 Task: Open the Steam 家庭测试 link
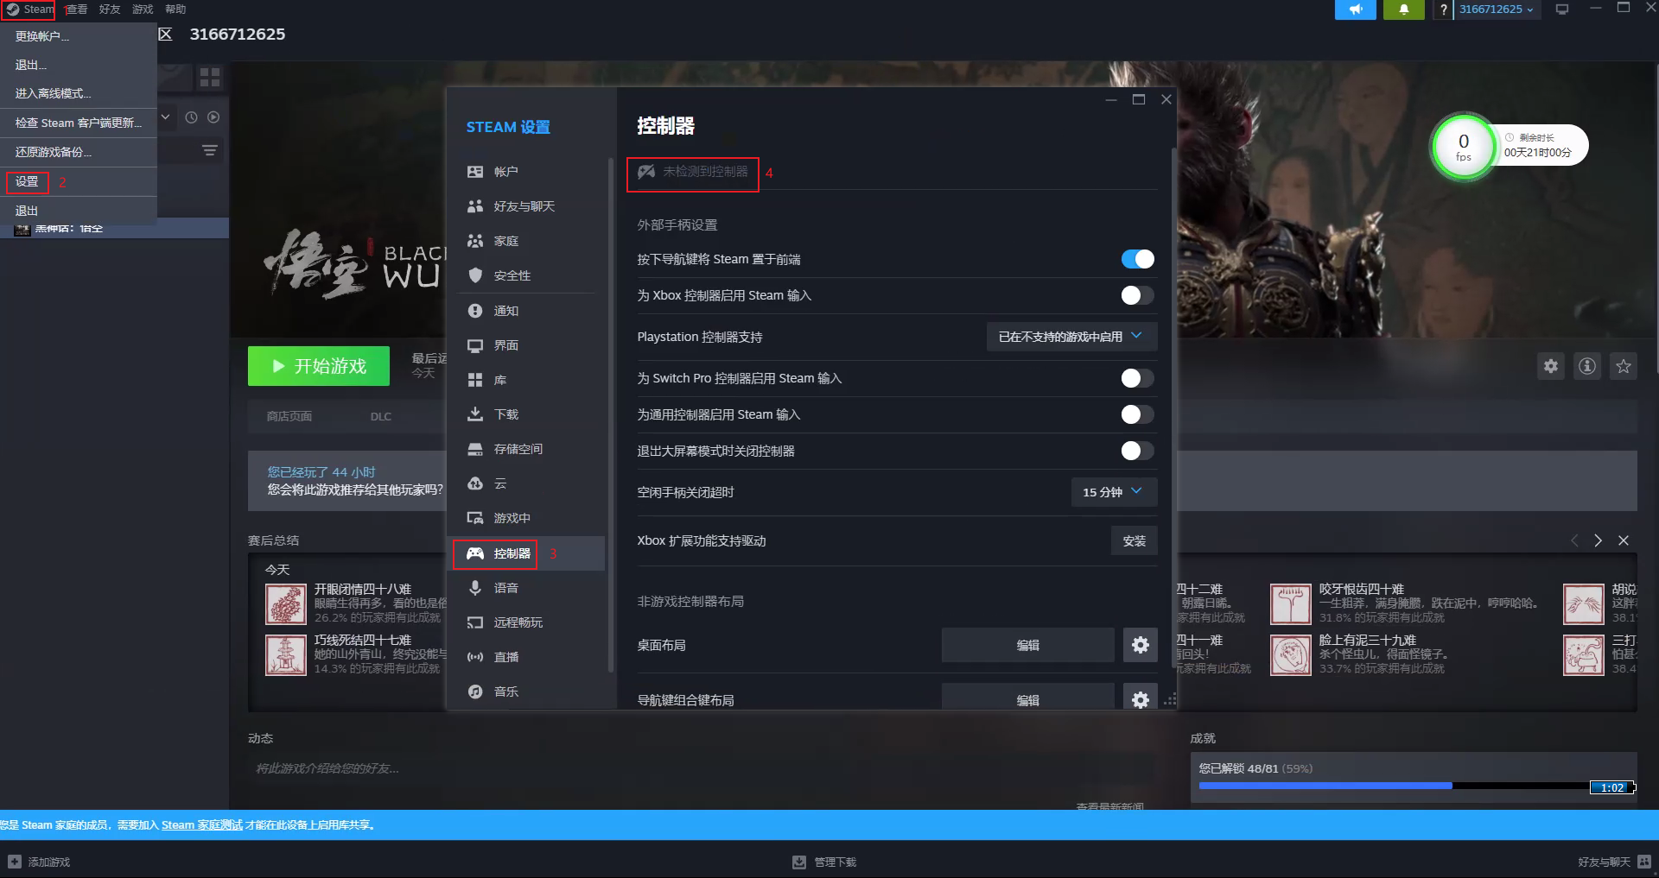(202, 825)
